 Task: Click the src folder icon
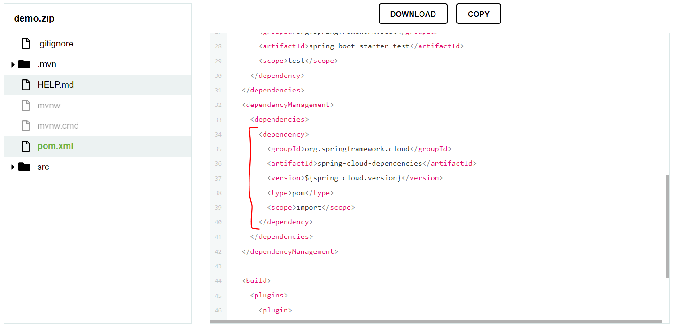tap(24, 167)
